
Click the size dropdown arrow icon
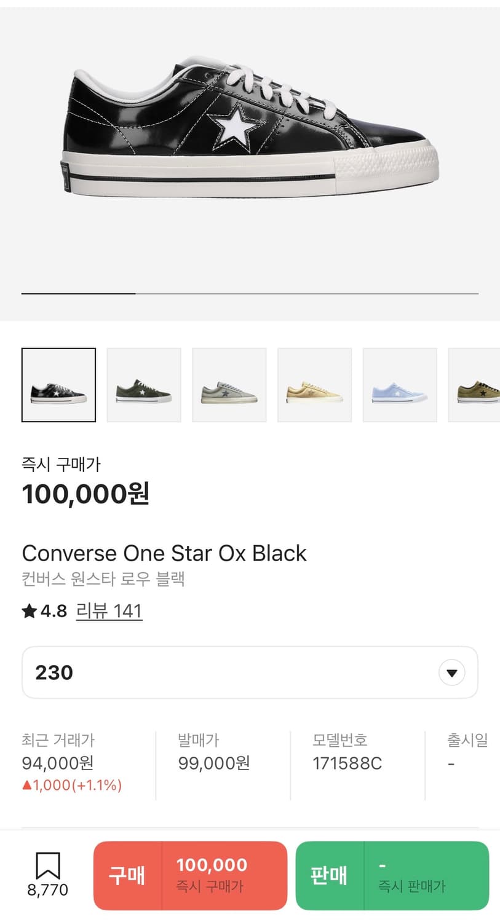point(452,673)
